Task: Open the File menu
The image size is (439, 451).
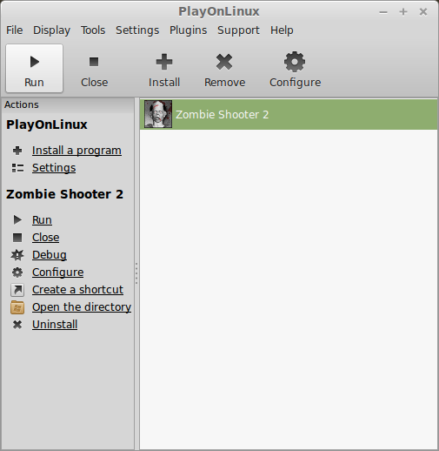Action: pos(15,30)
